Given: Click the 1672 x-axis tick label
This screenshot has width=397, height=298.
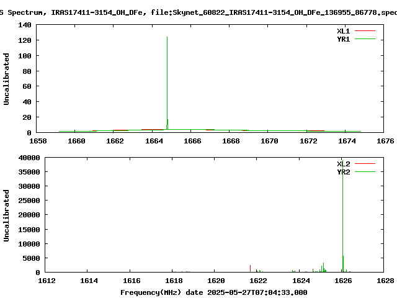Looking at the screenshot, I should click(x=308, y=141).
